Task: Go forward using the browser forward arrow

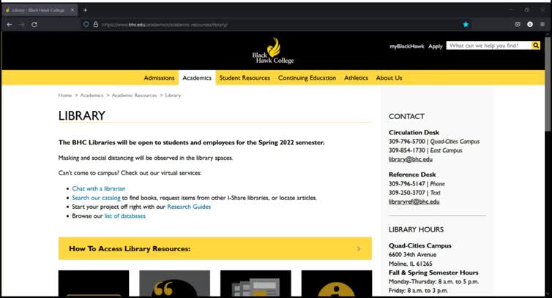Action: click(21, 25)
